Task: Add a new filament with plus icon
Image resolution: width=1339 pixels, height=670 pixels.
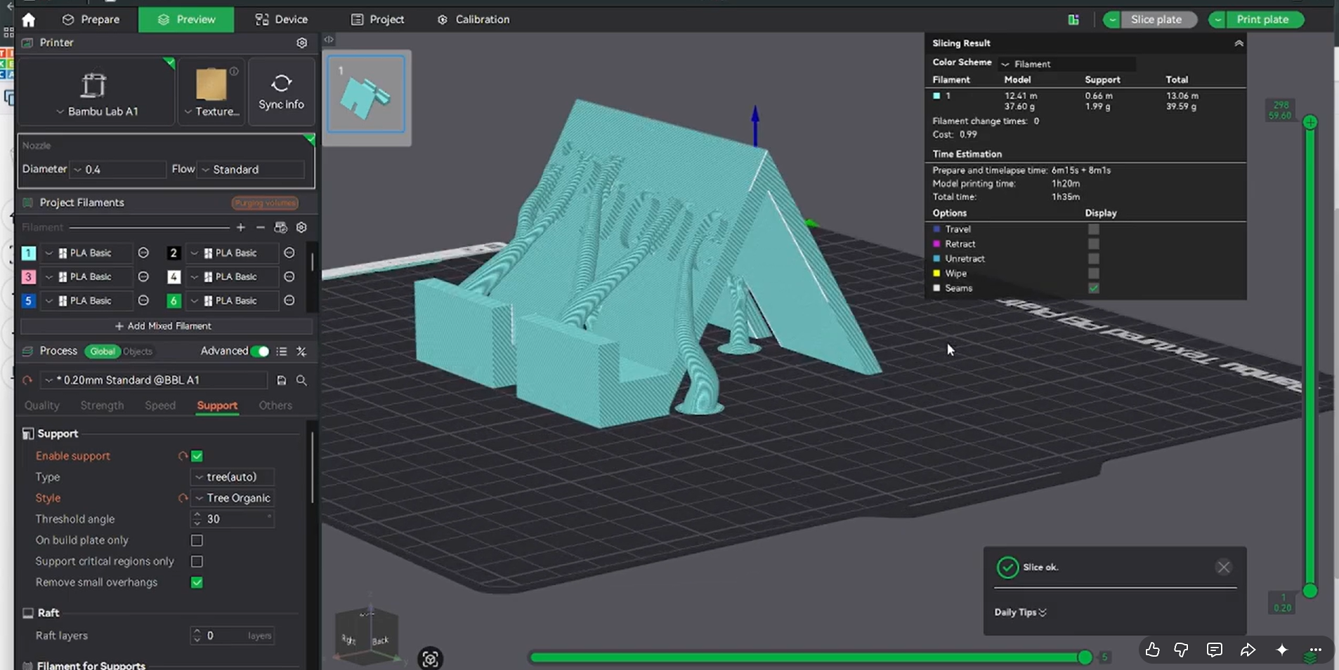Action: tap(241, 227)
